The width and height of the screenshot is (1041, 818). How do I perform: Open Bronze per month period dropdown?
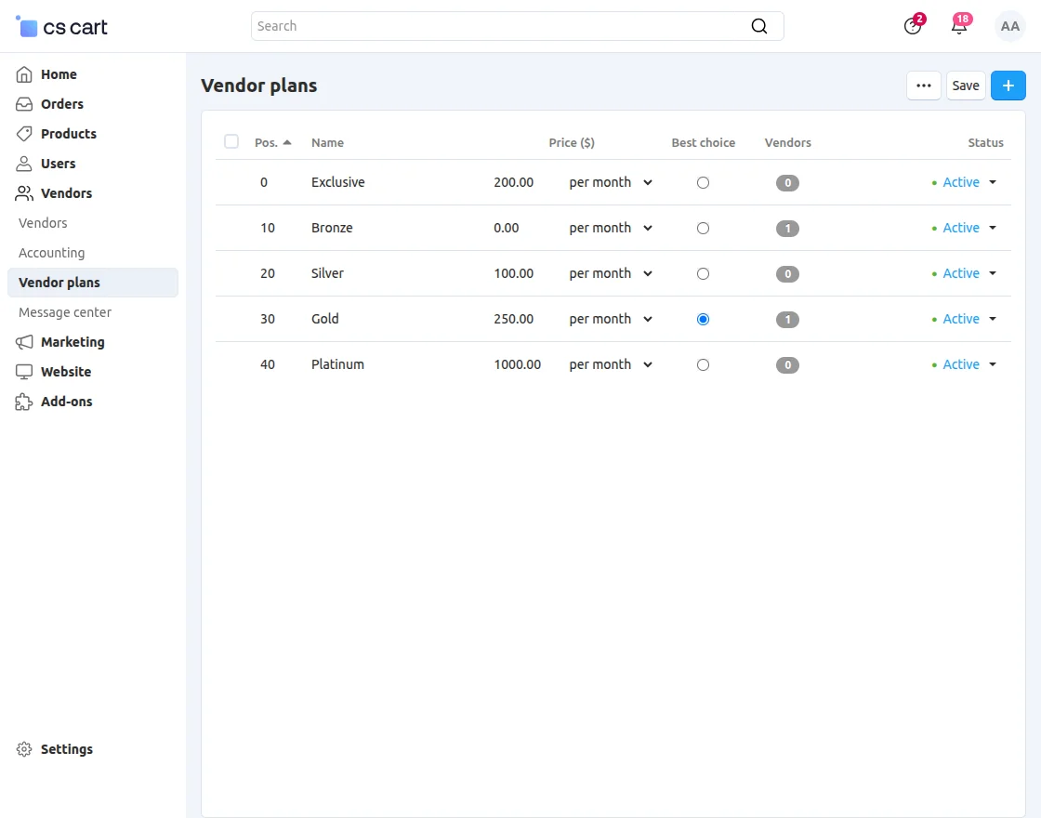coord(611,228)
